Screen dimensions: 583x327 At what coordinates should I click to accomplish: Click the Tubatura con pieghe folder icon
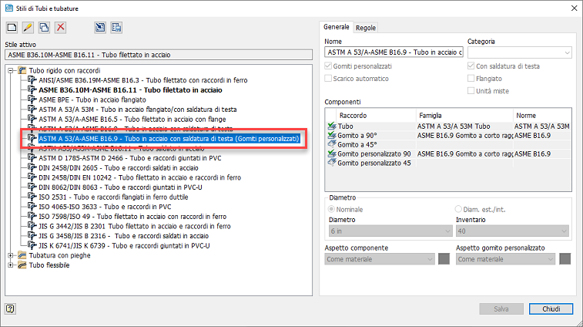pyautogui.click(x=22, y=255)
